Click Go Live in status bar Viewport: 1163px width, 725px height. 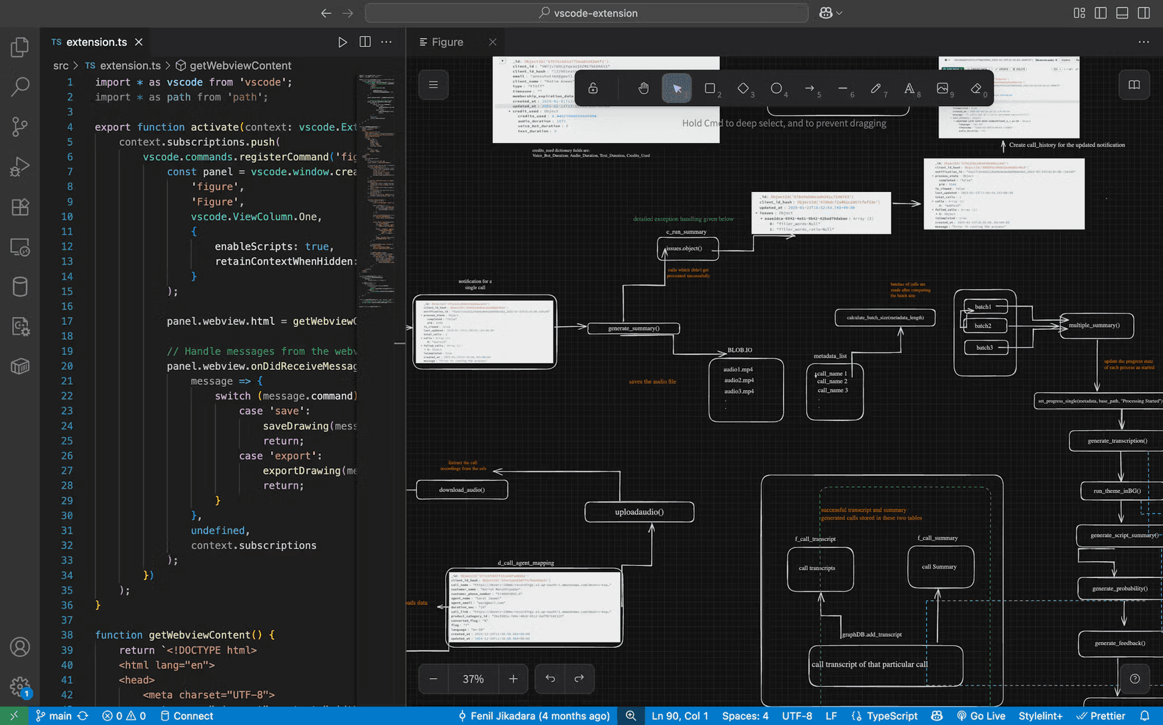click(981, 716)
